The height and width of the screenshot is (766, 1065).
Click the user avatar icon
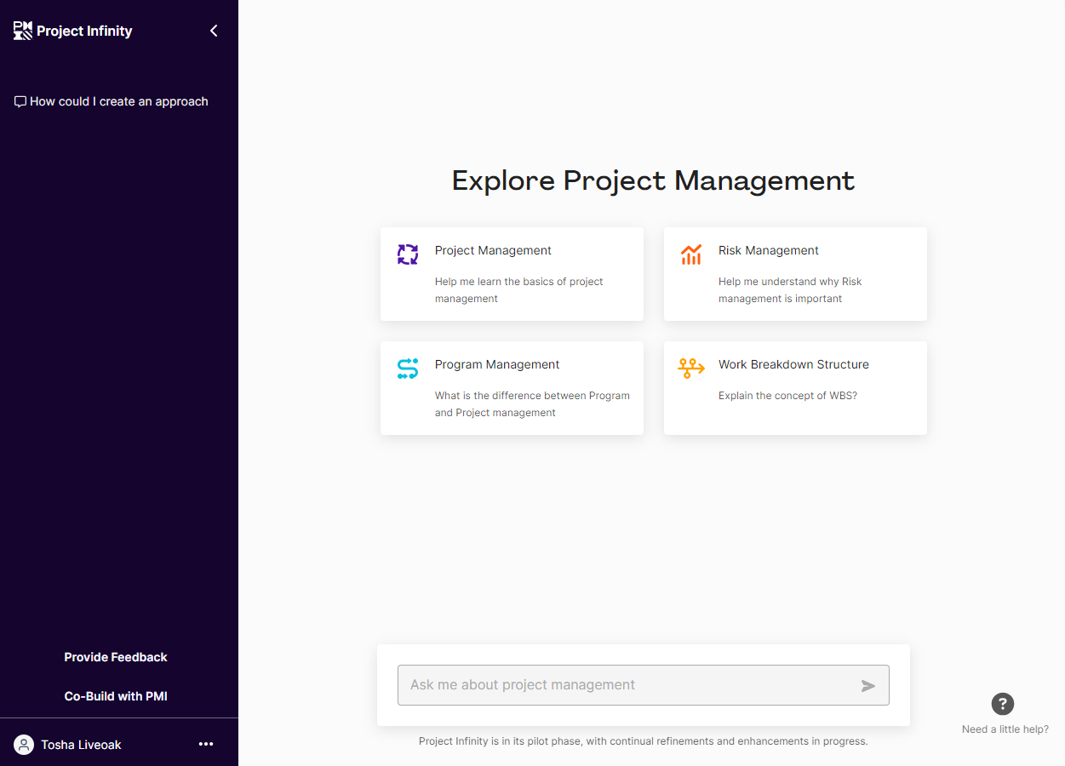pos(24,745)
